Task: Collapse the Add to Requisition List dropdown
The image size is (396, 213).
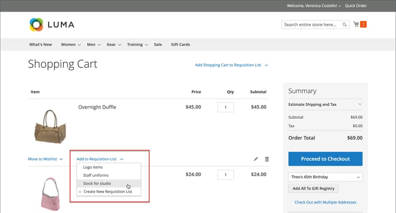Action: (100, 159)
